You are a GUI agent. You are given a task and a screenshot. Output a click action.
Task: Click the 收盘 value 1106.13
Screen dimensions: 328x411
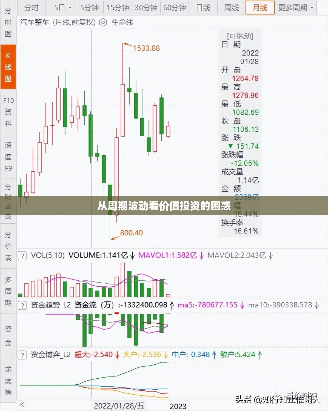[246, 129]
